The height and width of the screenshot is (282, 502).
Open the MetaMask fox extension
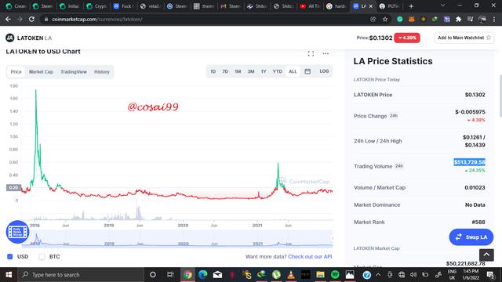(x=411, y=19)
